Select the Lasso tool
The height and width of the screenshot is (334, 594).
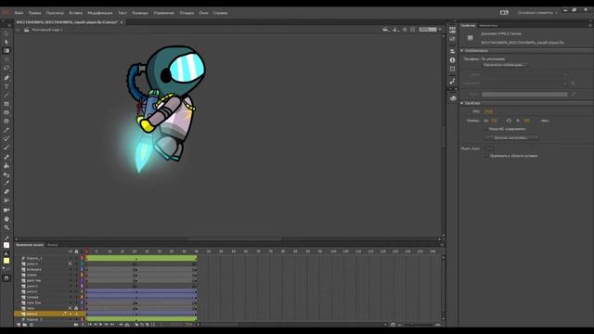click(6, 68)
